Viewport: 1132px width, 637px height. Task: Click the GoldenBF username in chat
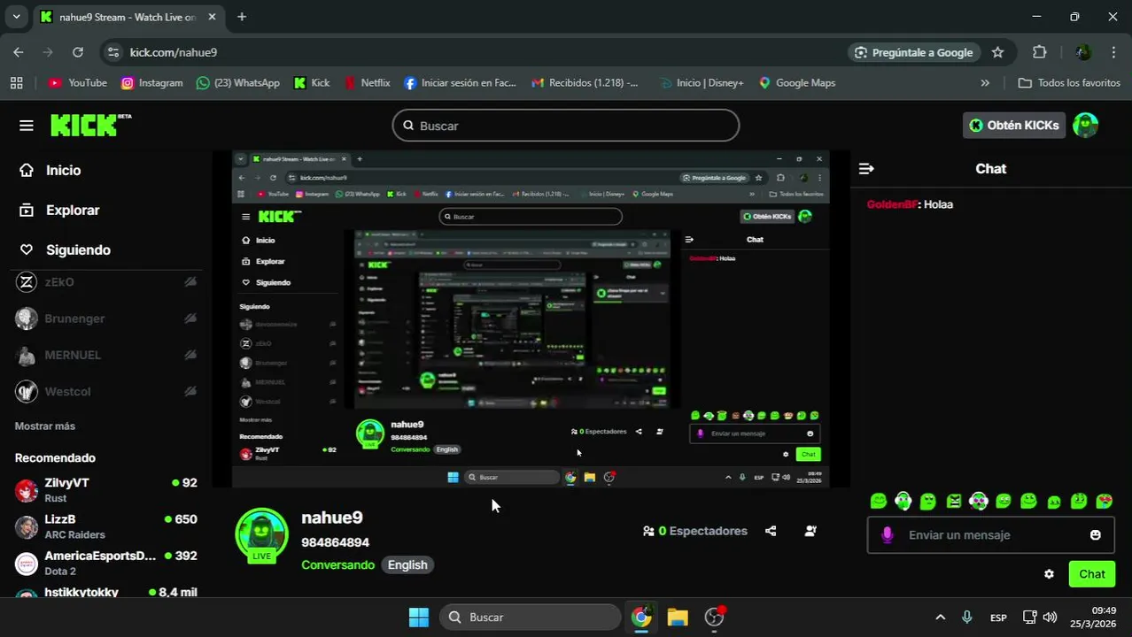pyautogui.click(x=892, y=204)
